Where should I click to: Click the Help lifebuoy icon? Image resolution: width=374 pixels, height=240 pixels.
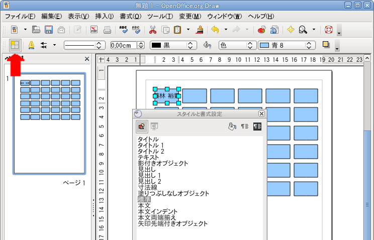pyautogui.click(x=329, y=30)
